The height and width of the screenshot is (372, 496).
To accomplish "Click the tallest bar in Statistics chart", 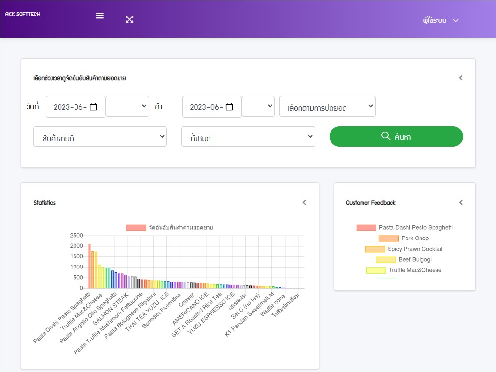I will click(x=90, y=266).
